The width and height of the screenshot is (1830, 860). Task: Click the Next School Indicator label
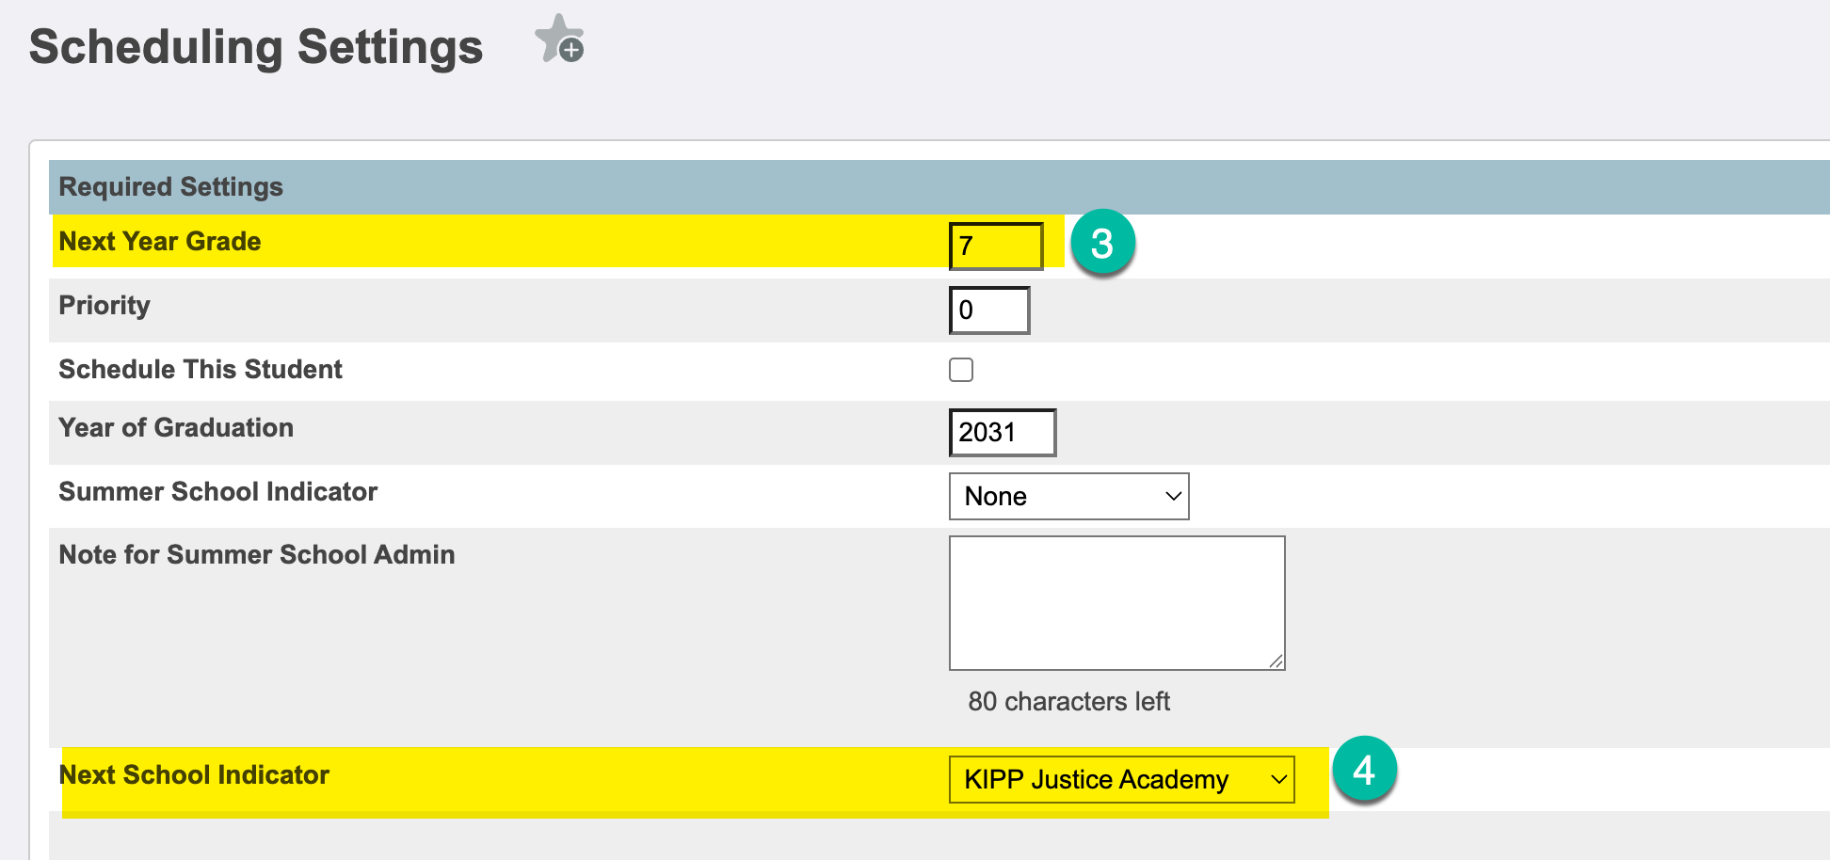[194, 775]
